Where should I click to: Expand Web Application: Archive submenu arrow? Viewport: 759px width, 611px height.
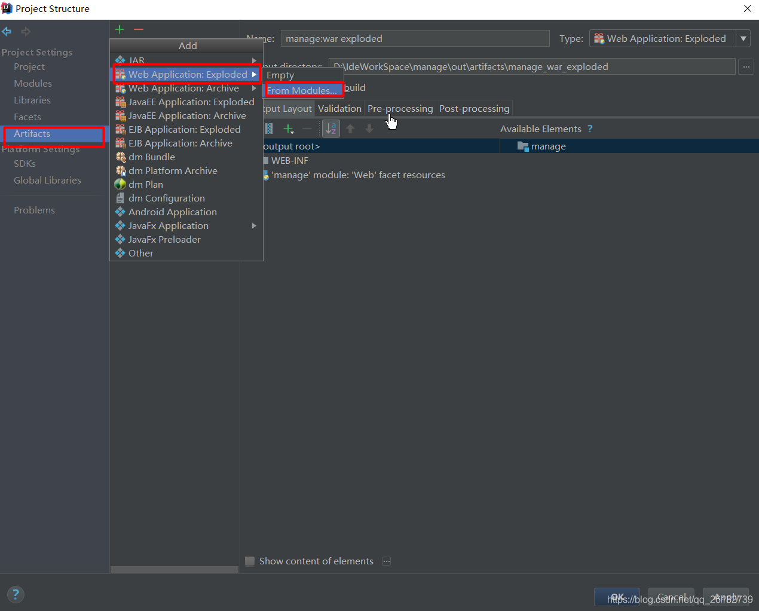pos(255,88)
